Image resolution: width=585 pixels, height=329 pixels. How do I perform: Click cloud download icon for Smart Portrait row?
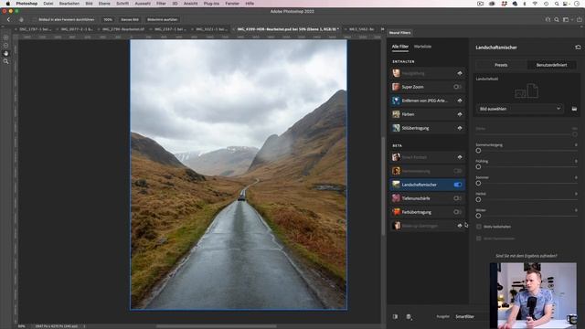click(x=460, y=157)
